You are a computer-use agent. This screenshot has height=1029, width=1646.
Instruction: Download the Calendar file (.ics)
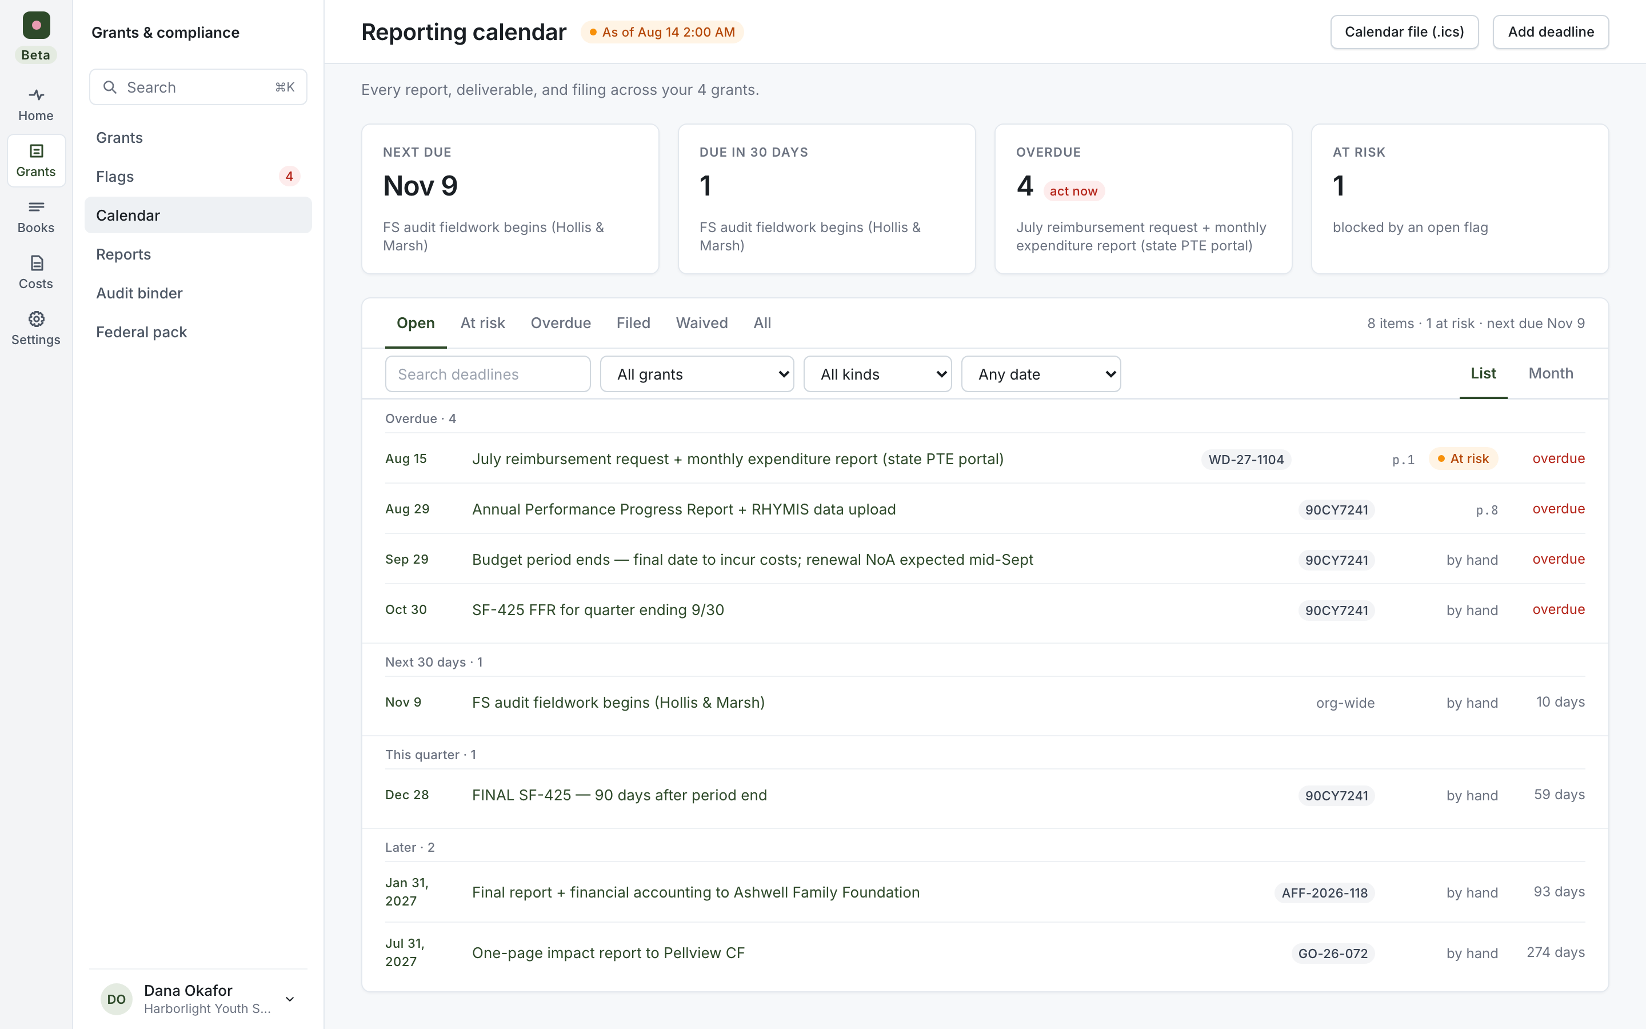[1404, 32]
